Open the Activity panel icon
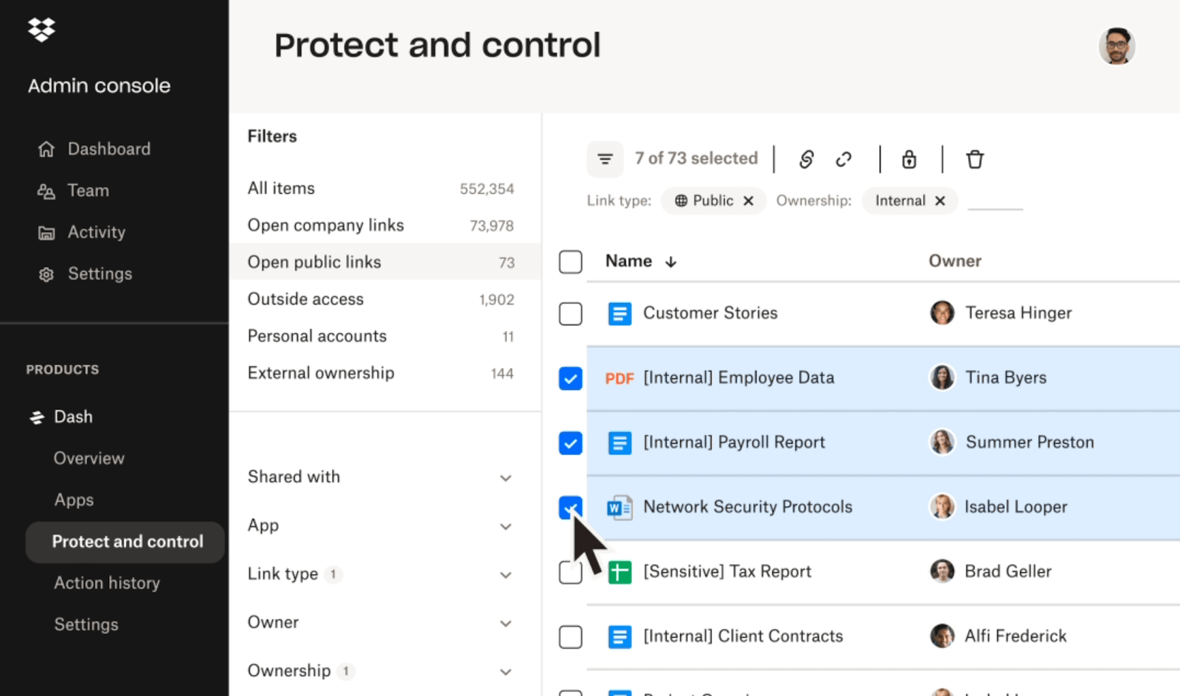The image size is (1180, 696). (45, 232)
